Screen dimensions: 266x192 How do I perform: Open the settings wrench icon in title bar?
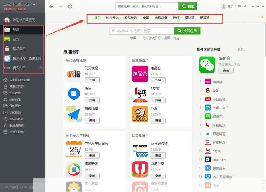tap(245, 6)
